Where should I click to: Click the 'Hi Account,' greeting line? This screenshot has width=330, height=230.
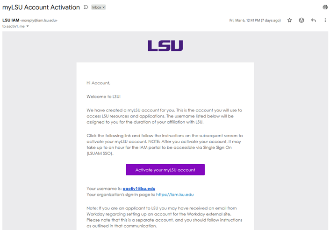pos(98,83)
